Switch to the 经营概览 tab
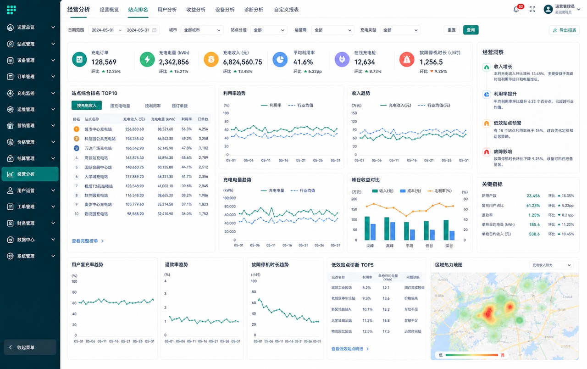 [x=109, y=10]
